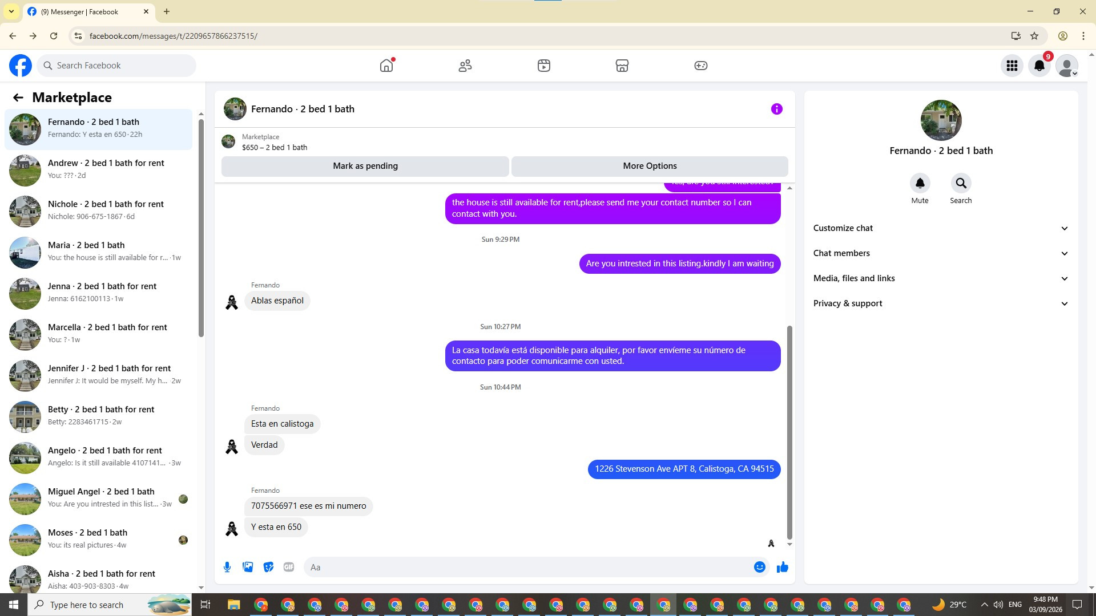Screen dimensions: 1096x616
Task: Open the sticker picker icon
Action: pyautogui.click(x=268, y=567)
